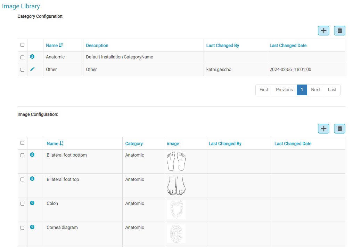
Task: Click the add image plus button
Action: click(x=323, y=129)
